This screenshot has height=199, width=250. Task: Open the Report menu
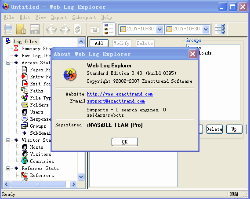click(x=59, y=17)
